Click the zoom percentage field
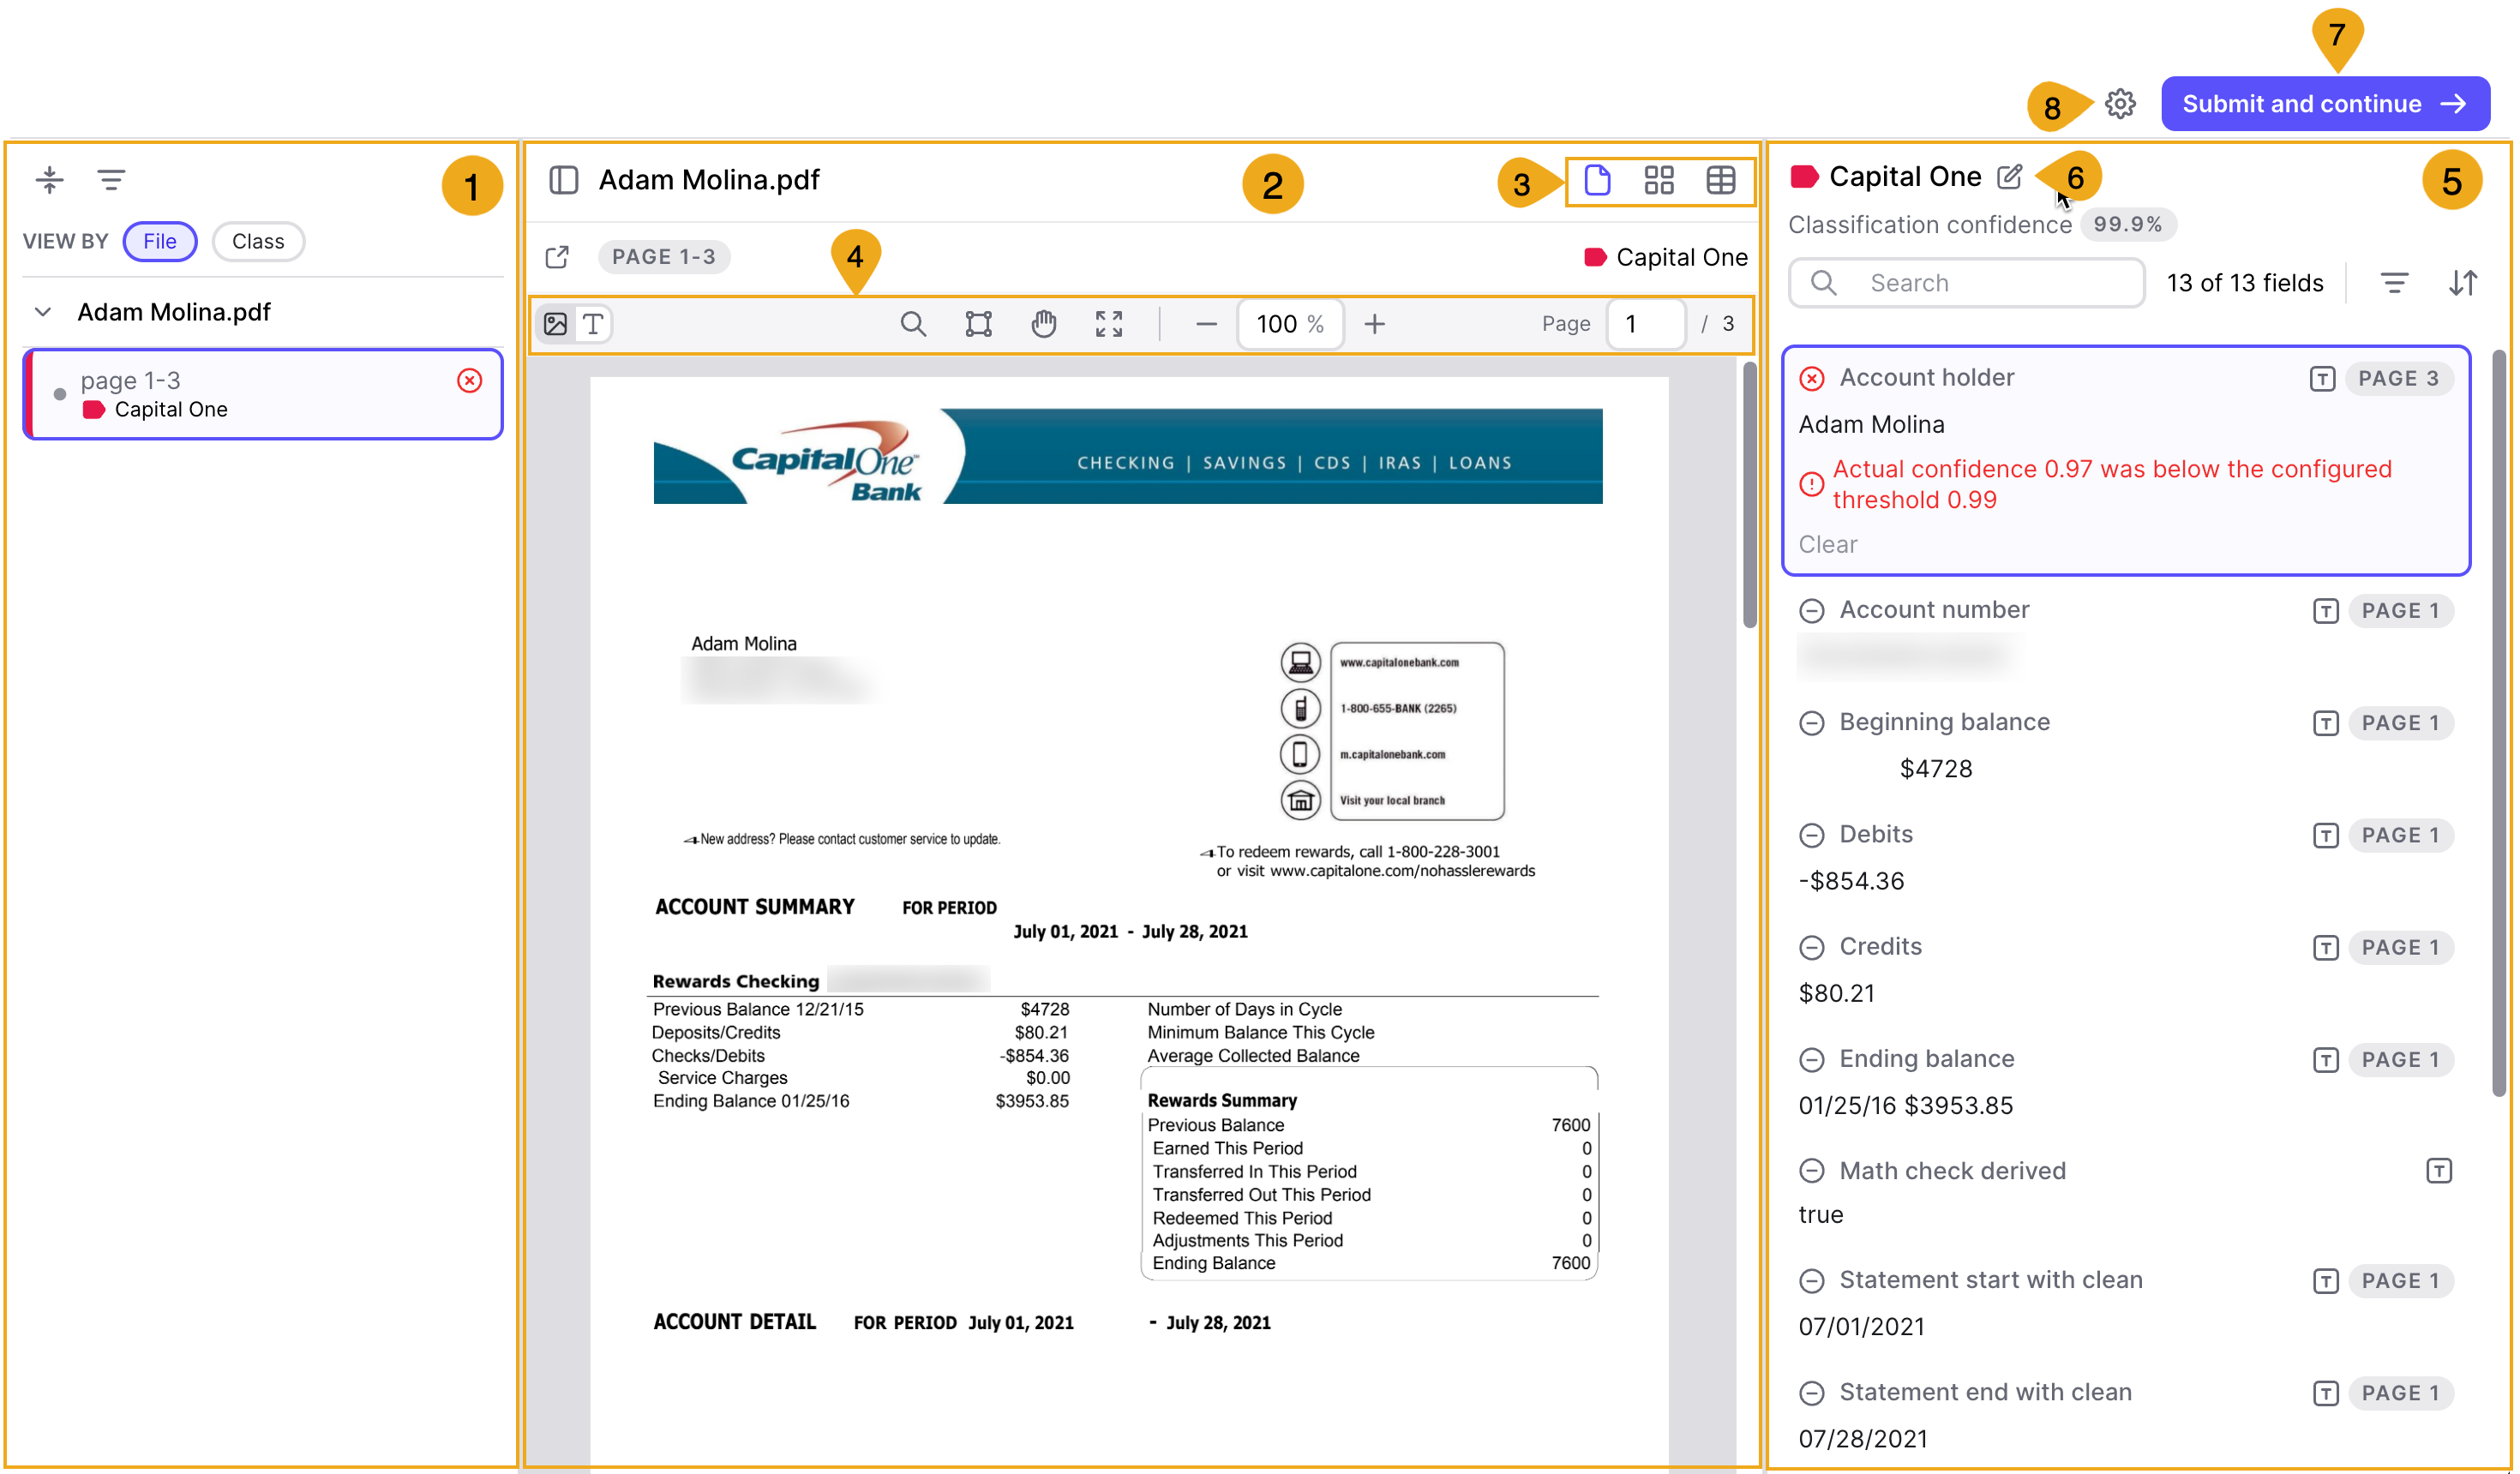 pyautogui.click(x=1290, y=323)
